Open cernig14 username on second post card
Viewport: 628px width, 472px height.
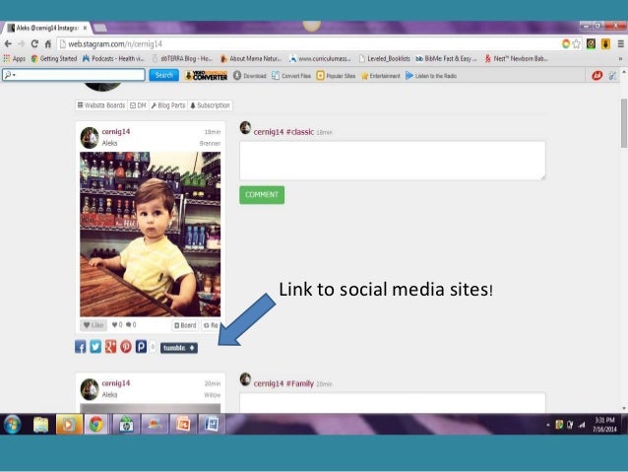116,383
